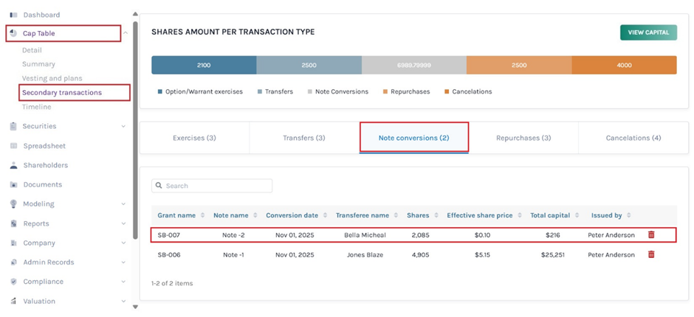The height and width of the screenshot is (317, 694).
Task: Open the Shareholders sidebar icon
Action: click(x=13, y=165)
